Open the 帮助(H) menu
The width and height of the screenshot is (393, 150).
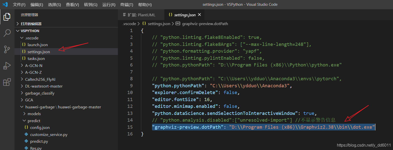pyautogui.click(x=145, y=5)
